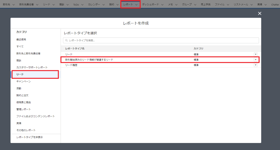The image size is (280, 150).
Task: Open the カレンダー navigation tab
Action: pyautogui.click(x=94, y=4)
